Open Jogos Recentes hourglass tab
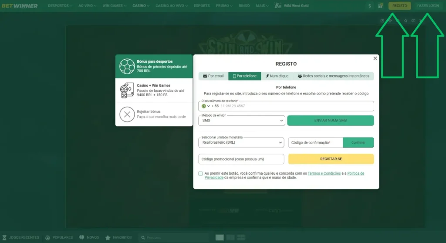The height and width of the screenshot is (243, 446). click(x=20, y=237)
